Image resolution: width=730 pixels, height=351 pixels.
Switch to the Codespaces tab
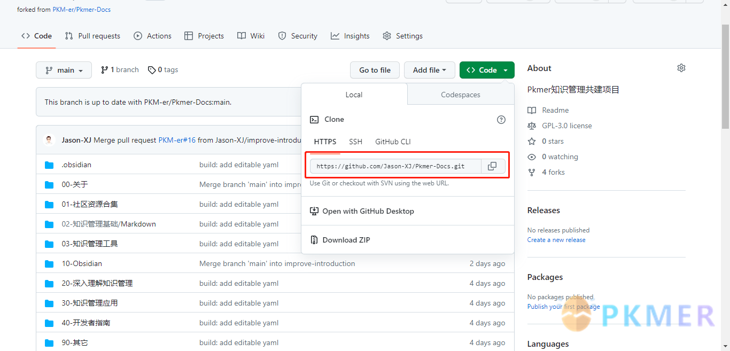click(x=461, y=95)
